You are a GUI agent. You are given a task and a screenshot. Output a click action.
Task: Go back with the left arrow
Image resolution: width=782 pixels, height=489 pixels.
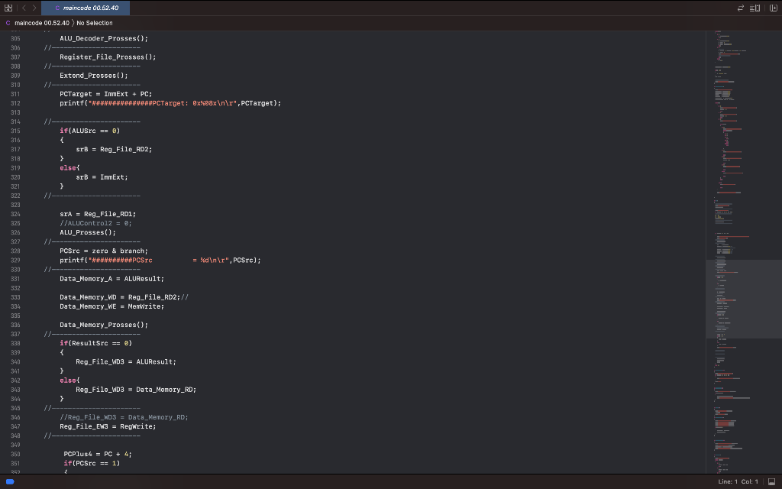click(x=24, y=8)
